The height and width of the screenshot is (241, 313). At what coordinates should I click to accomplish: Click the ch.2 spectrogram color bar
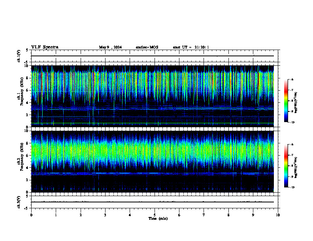point(286,166)
